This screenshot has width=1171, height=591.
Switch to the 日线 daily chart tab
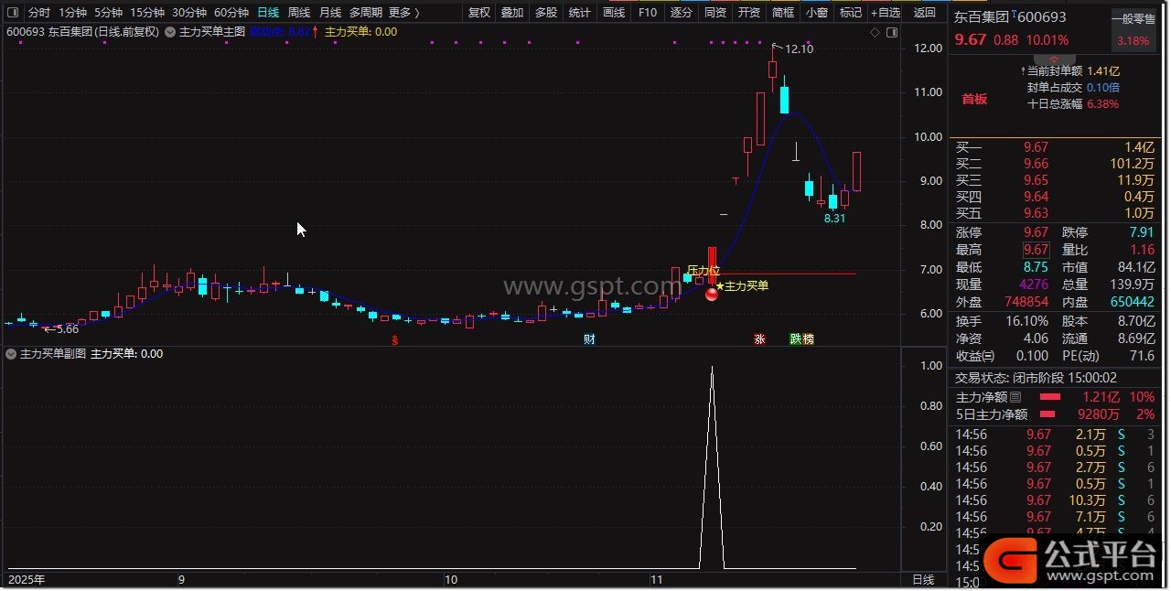click(x=268, y=13)
